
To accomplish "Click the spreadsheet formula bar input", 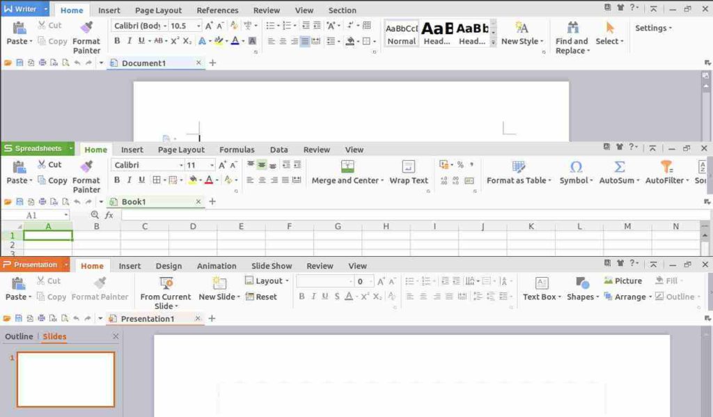I will tap(415, 215).
